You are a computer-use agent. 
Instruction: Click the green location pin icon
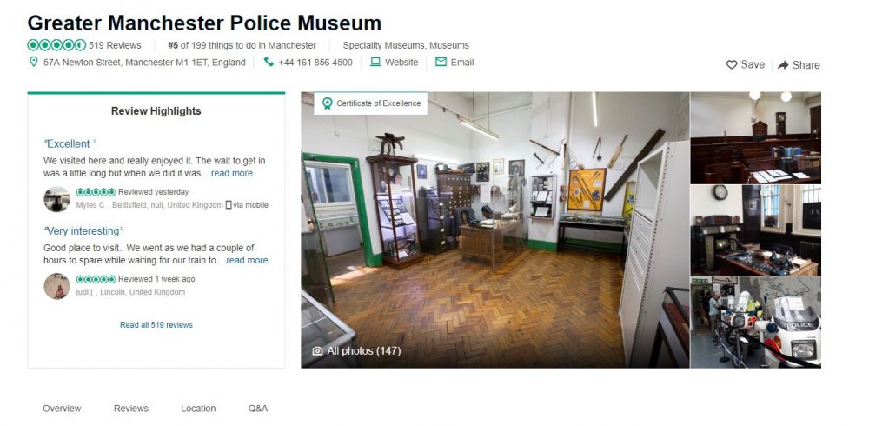pos(33,62)
